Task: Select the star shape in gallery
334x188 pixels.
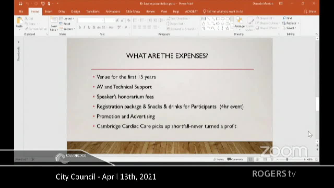Action: coord(228,28)
